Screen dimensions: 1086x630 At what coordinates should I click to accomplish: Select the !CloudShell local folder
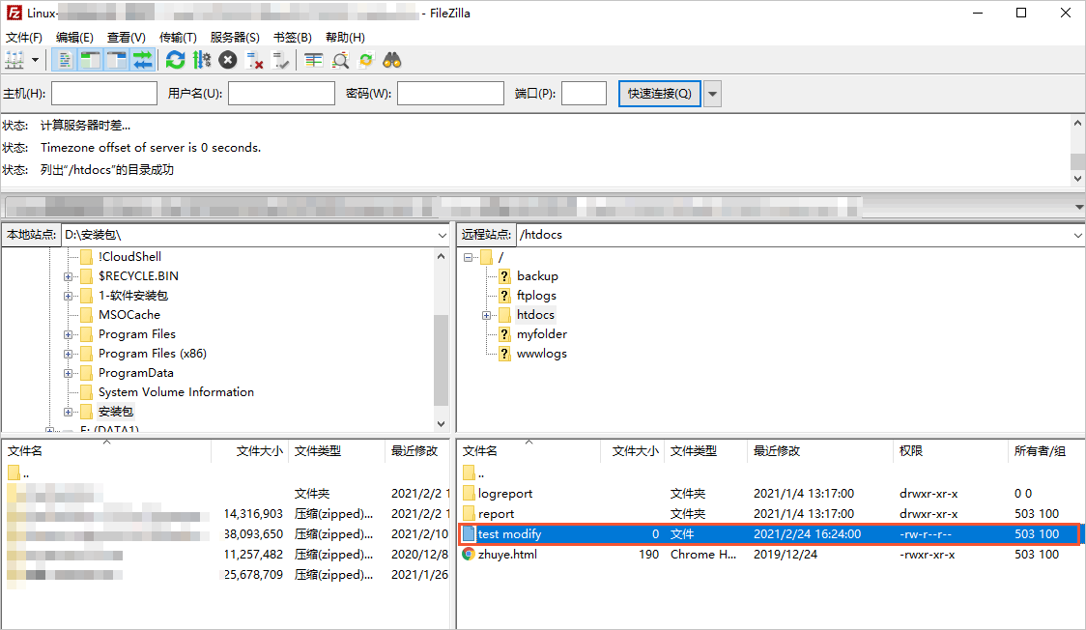click(x=129, y=256)
